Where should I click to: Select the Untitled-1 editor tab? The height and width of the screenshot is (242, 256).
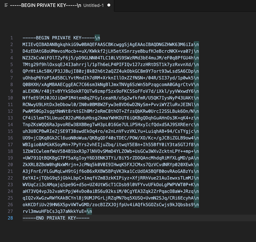57,5
